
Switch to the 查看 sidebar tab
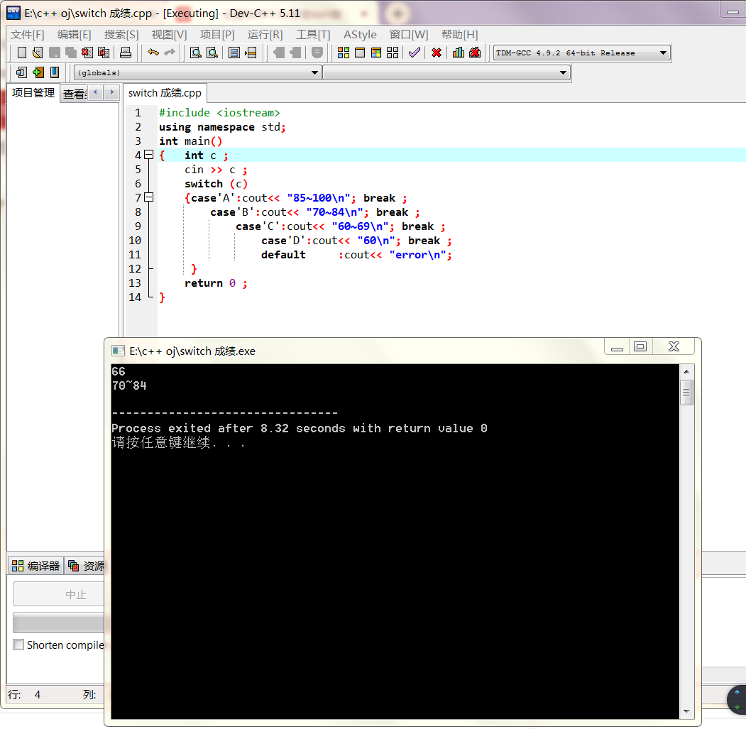(x=75, y=94)
